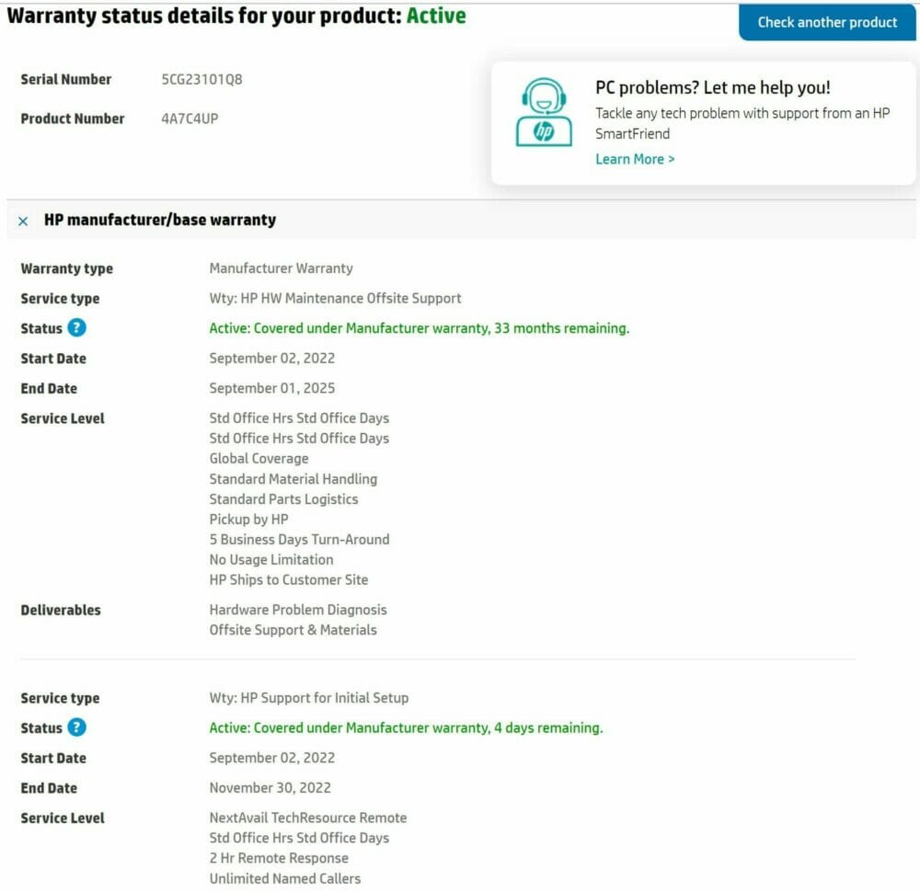The image size is (920, 892).
Task: Select the product number 4A7C4UP
Action: 190,119
